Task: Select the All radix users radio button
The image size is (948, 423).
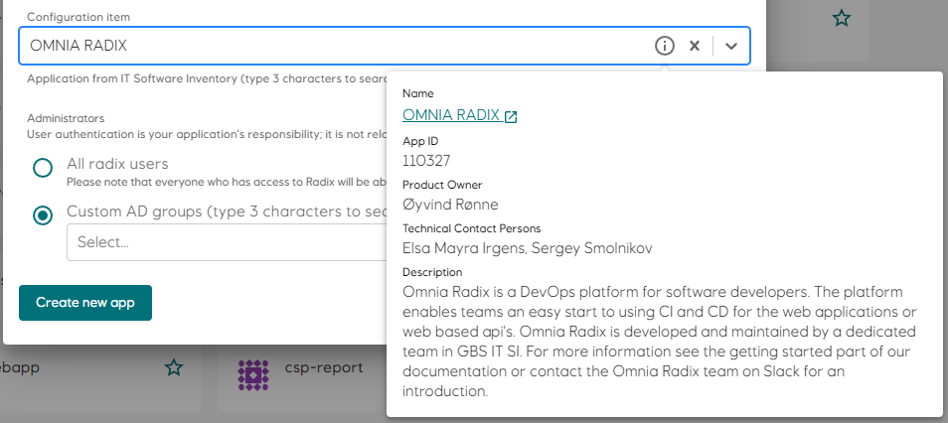Action: tap(43, 167)
